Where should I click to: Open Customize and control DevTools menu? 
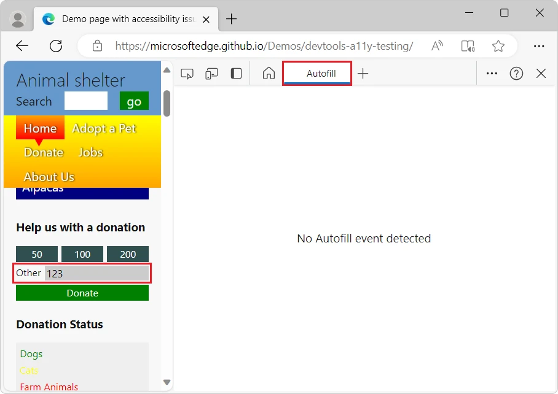click(492, 74)
